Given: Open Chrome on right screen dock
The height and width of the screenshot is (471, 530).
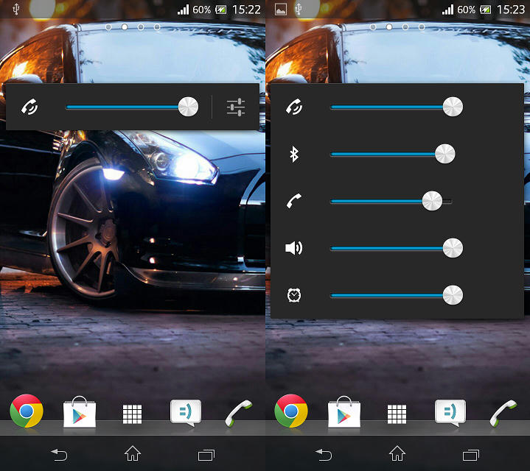Looking at the screenshot, I should click(x=291, y=411).
